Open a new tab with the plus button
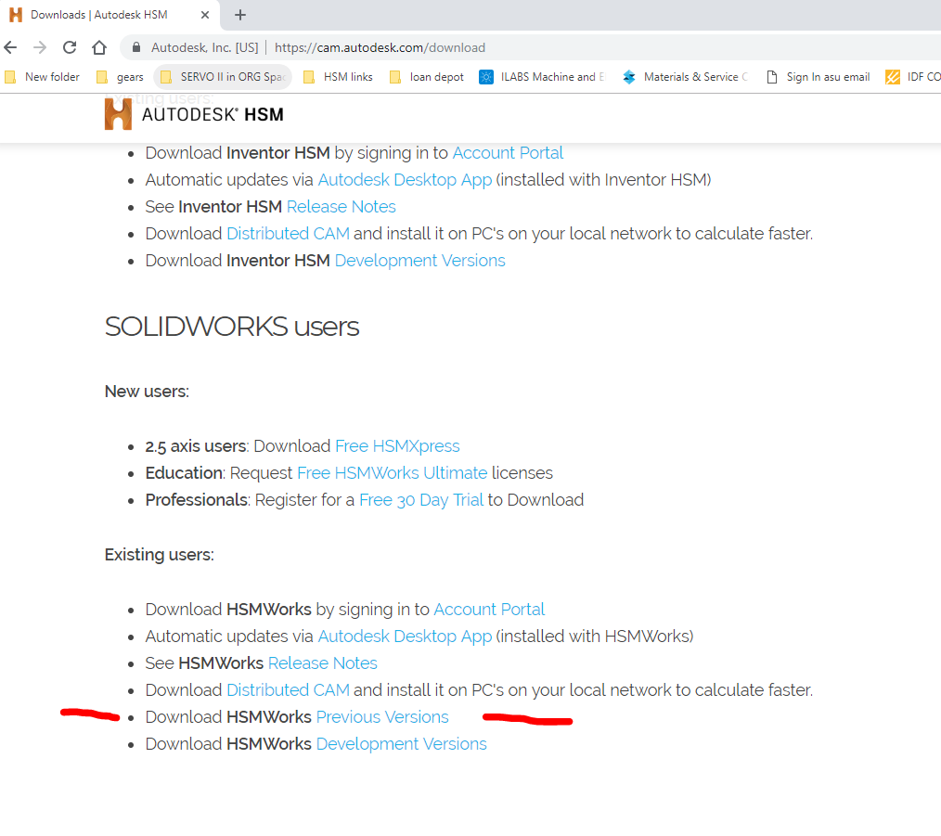Screen dimensions: 941x836 240,15
